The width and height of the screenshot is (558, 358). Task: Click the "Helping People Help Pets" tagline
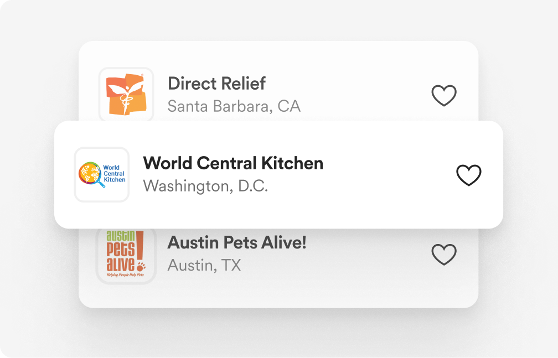(125, 275)
